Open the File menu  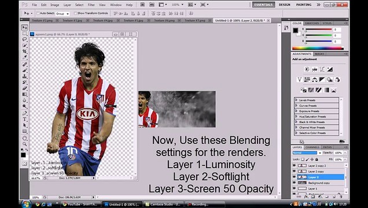(34, 5)
